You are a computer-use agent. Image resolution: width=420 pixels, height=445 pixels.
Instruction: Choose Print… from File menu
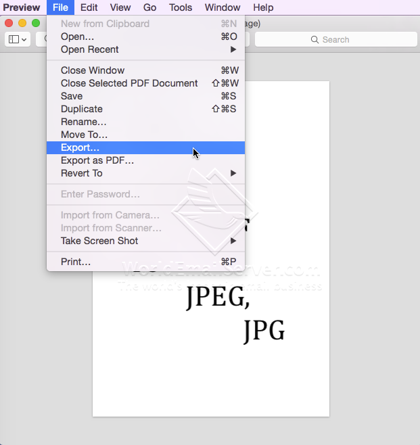pyautogui.click(x=145, y=262)
